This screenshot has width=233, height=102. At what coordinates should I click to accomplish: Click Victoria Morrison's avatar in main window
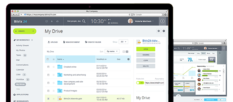pos(131,21)
